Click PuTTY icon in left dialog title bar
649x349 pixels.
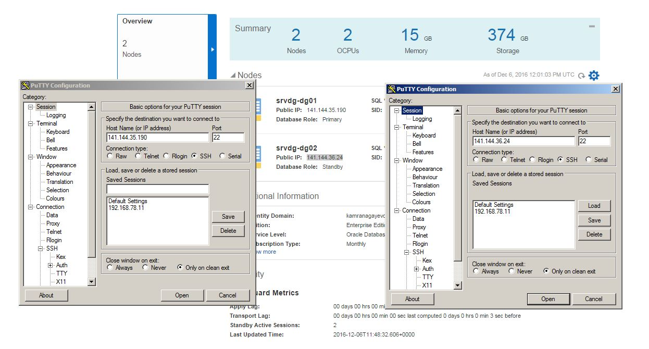(24, 85)
